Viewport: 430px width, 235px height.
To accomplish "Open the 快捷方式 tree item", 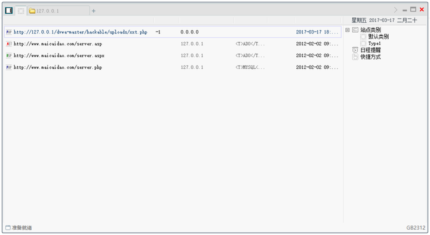I will [370, 57].
